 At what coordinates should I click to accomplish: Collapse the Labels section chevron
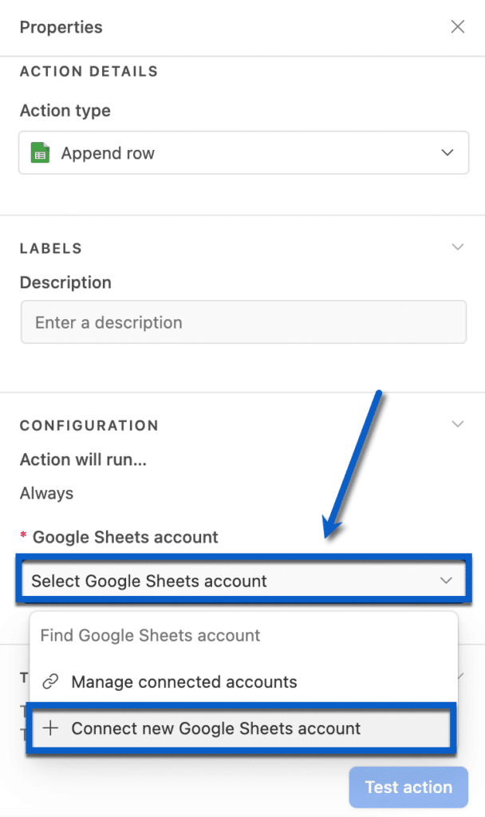click(x=458, y=247)
